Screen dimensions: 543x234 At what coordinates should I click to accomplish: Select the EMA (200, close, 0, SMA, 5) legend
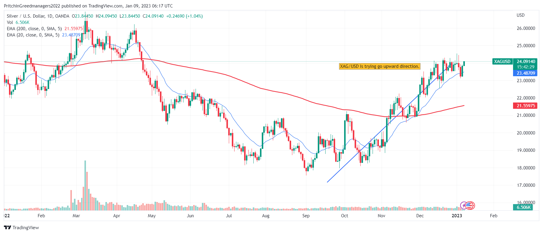click(34, 29)
